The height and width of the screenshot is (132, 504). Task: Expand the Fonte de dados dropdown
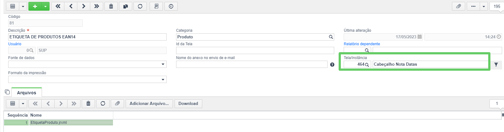[x=87, y=64]
